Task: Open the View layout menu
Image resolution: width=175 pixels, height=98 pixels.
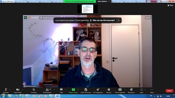Action: 170,5
